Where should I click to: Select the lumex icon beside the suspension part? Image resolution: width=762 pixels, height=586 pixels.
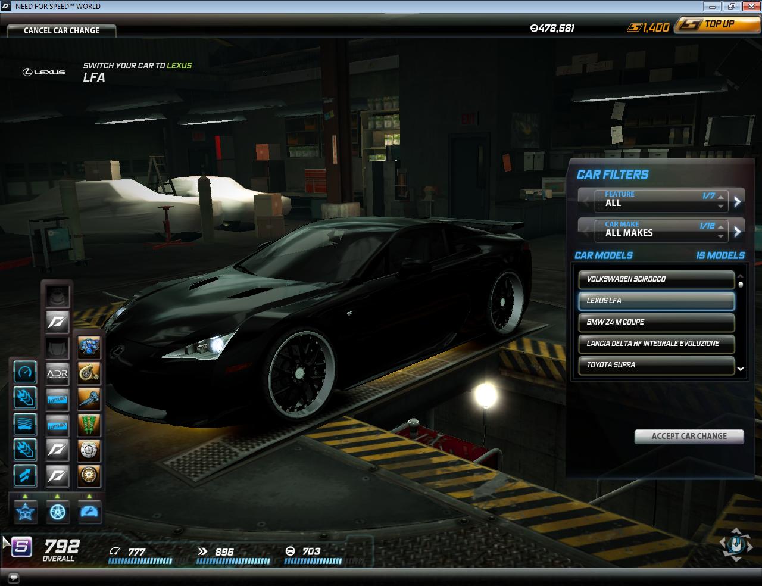(57, 425)
